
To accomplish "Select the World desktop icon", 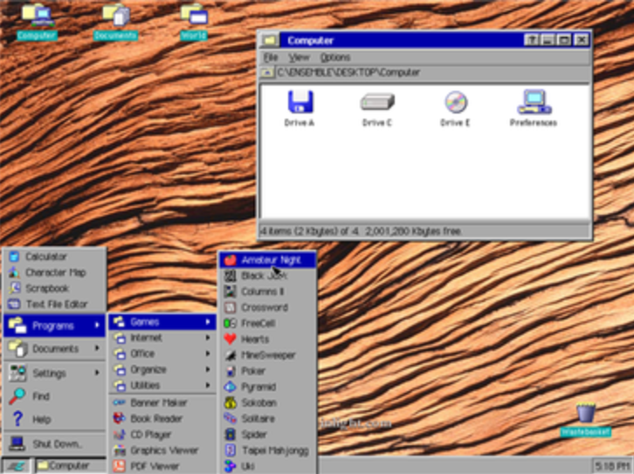I will coord(194,22).
